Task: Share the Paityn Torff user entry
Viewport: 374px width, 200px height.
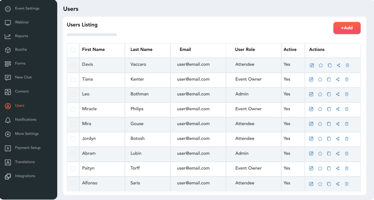Action: 338,169
